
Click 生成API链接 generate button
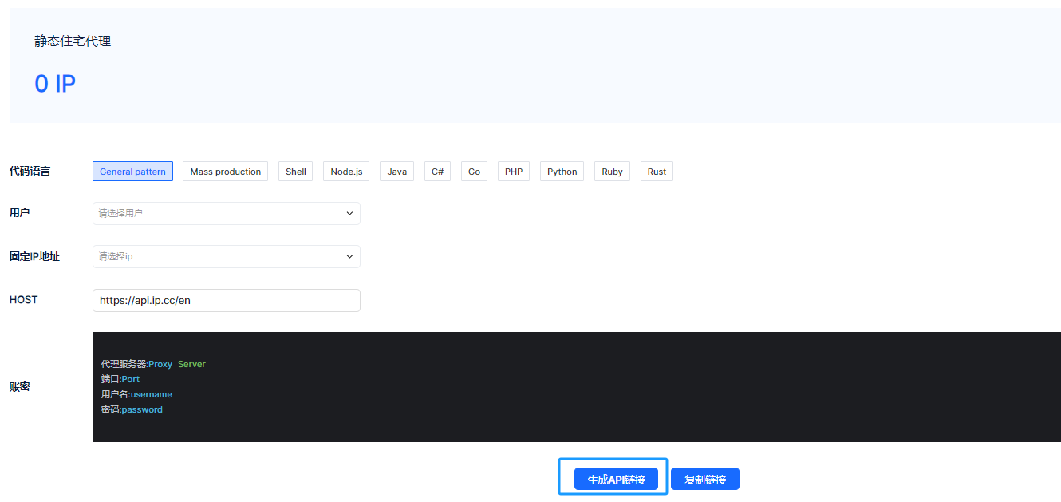616,480
